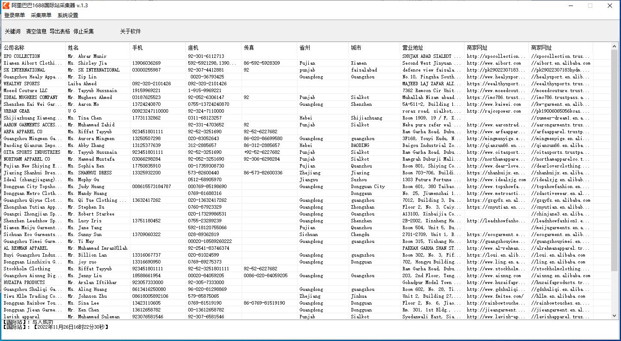This screenshot has height=341, width=621.
Task: Click the name Ms. SHANHUI DRESS
Action: (90, 173)
